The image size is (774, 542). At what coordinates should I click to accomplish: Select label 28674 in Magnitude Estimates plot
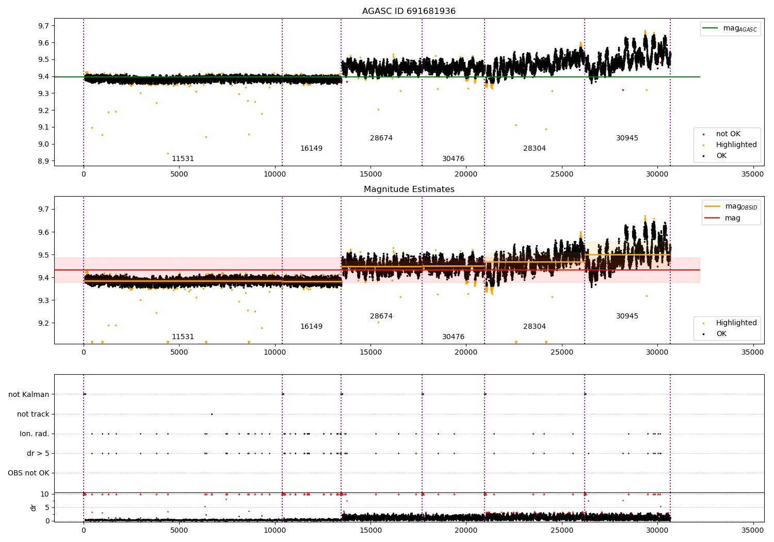point(381,316)
